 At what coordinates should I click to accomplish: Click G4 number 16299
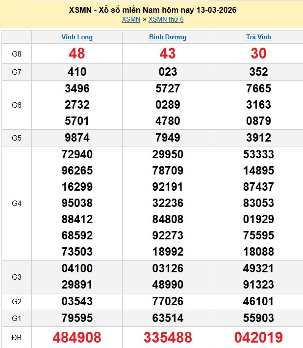point(77,187)
